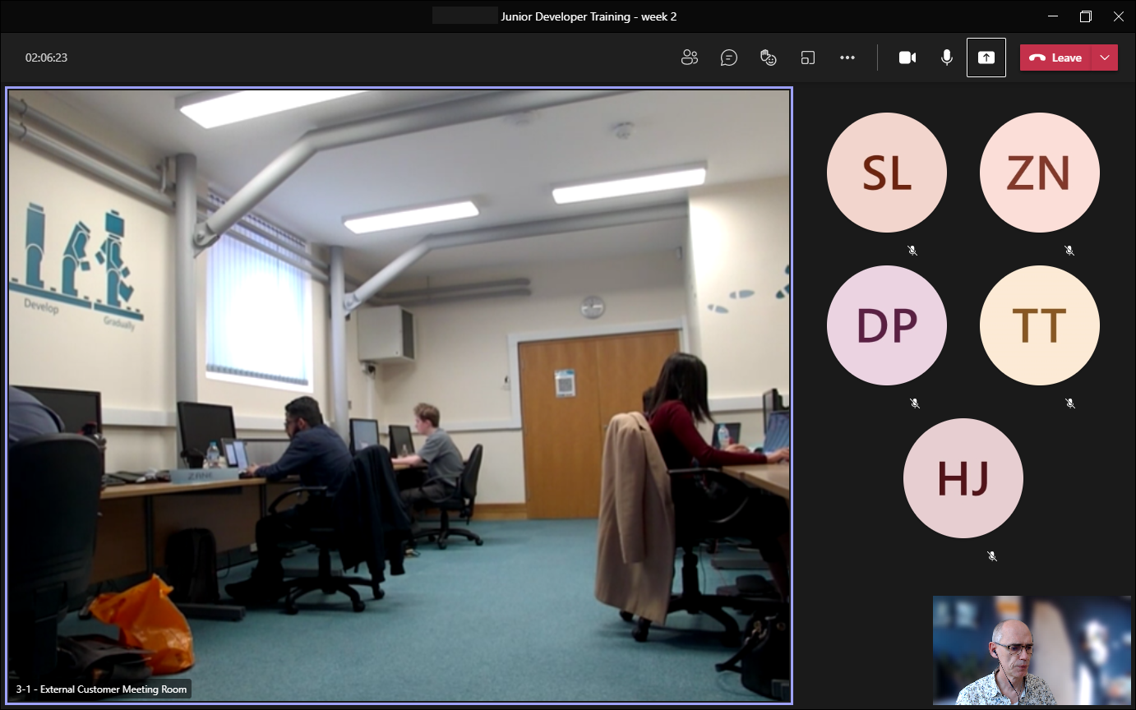Close the Teams meeting window
Image resolution: width=1136 pixels, height=710 pixels.
pos(1119,16)
